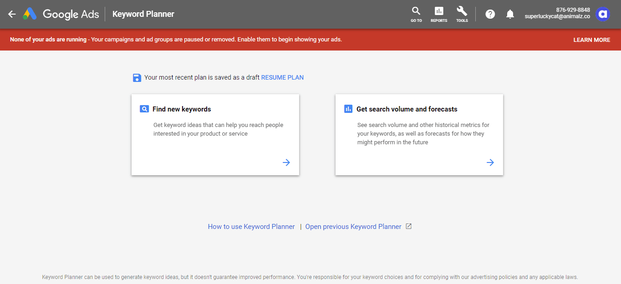Click account email superluckycat@animalz.co
Viewport: 621px width, 284px height.
point(557,16)
